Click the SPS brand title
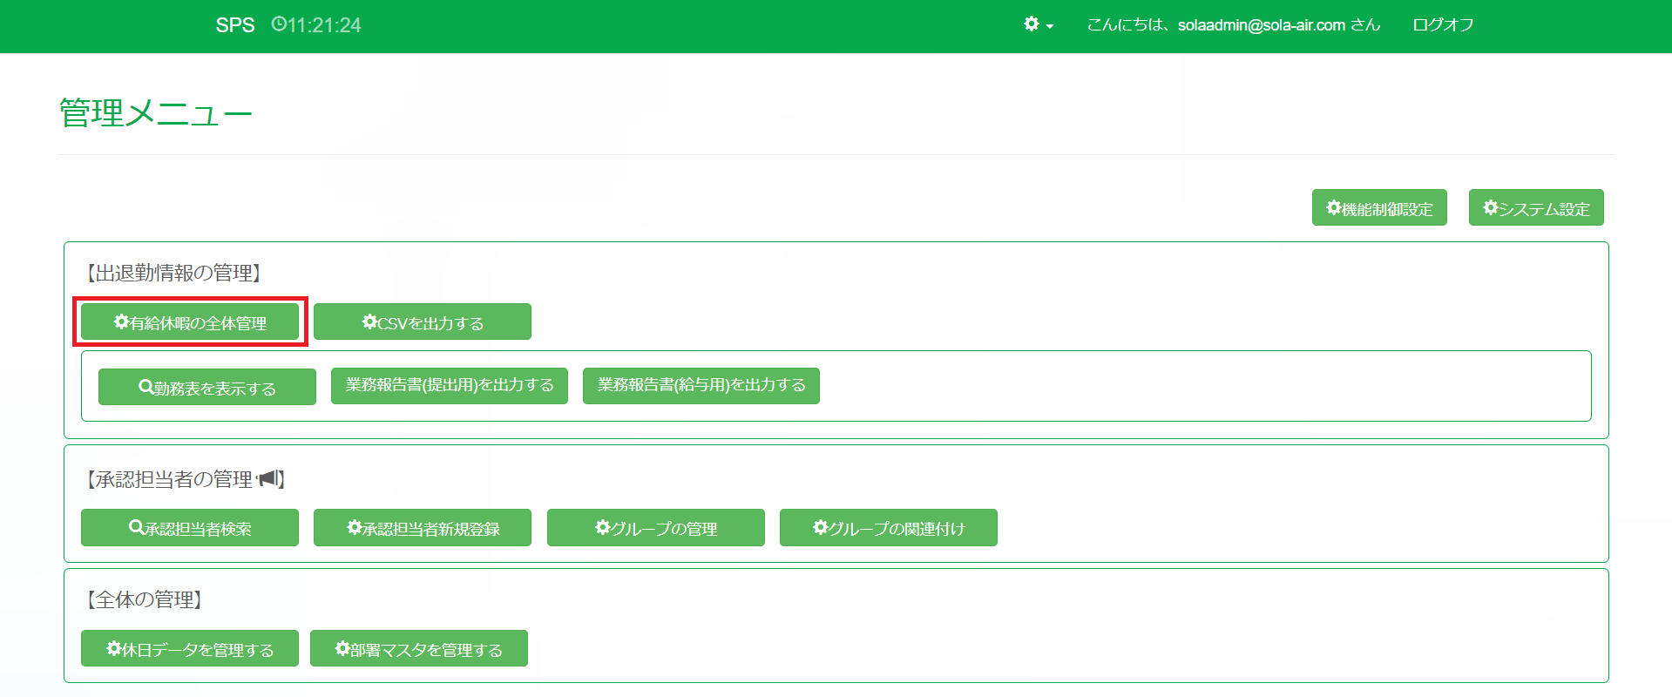 pos(235,25)
